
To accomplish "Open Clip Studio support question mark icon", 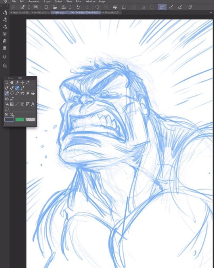I will [190, 7].
